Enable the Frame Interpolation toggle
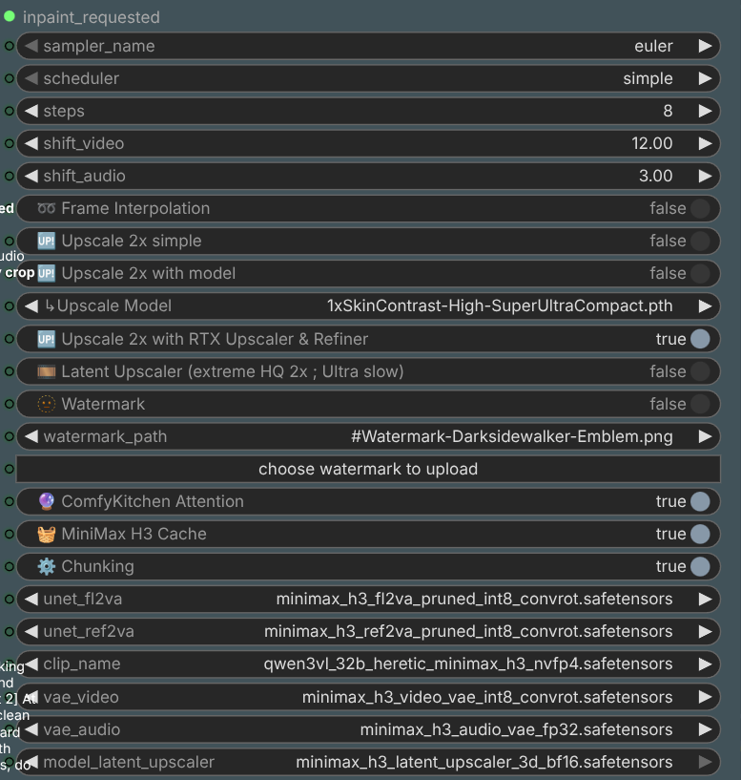 700,208
